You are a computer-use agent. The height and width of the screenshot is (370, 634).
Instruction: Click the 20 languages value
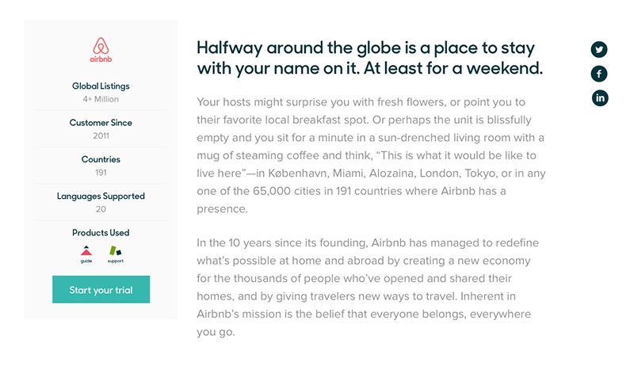pyautogui.click(x=101, y=209)
